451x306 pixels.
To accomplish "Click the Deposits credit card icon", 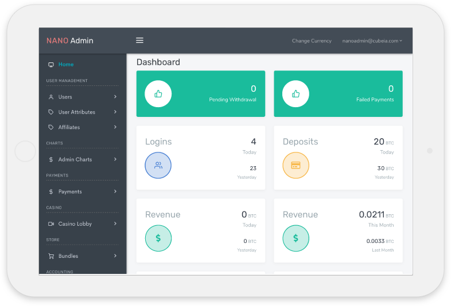I will point(296,165).
